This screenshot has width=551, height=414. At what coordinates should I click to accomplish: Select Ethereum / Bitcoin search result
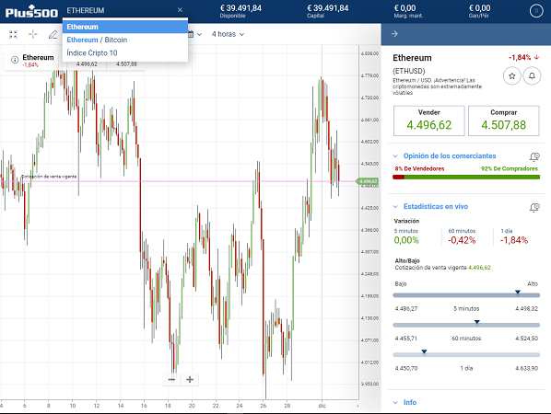(x=125, y=40)
